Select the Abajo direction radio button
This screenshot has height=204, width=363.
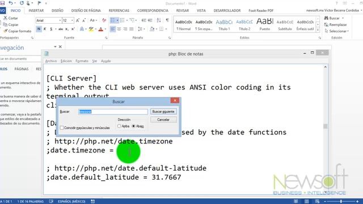click(x=134, y=126)
